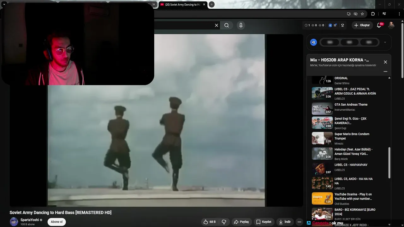Click the video title Soviet Army Dancing
Screen dimensions: 404x227
(61, 212)
